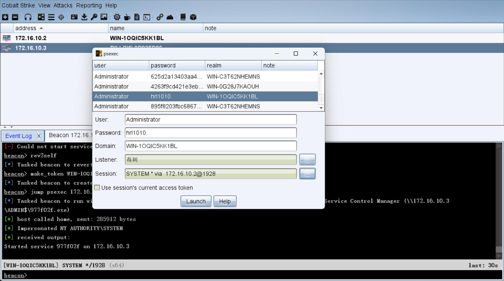Select session row WIN-1OQIC5KK1BL
The height and width of the screenshot is (281, 504).
point(252,38)
